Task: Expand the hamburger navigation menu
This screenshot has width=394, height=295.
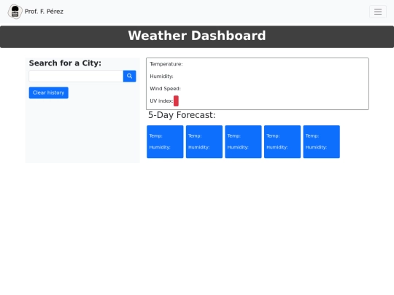Action: pos(378,12)
